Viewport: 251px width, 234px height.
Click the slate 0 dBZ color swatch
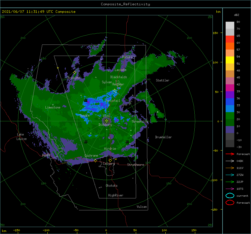coord(230,130)
